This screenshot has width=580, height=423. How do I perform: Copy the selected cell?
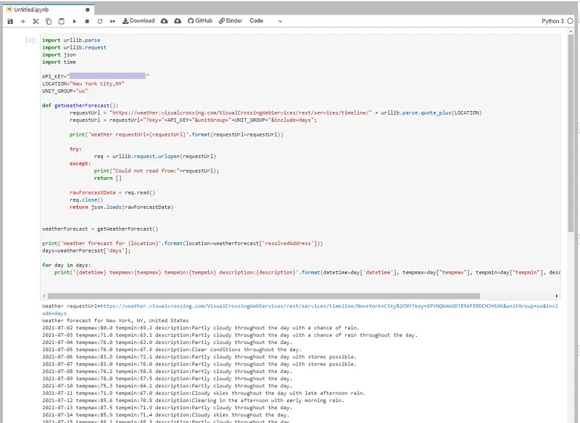(x=49, y=21)
